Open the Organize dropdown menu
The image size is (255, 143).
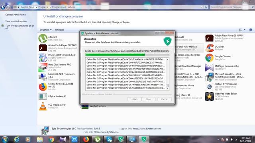tap(46, 30)
